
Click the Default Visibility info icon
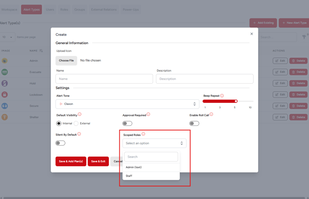pos(79,114)
